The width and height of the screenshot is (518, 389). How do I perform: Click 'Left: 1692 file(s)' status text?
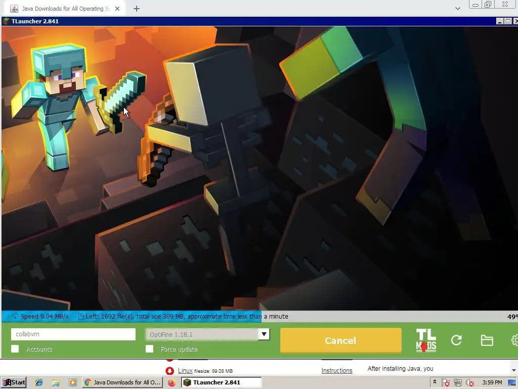[x=110, y=316]
